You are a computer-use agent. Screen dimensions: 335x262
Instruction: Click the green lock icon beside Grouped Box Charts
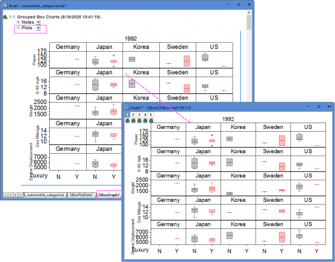(5, 17)
